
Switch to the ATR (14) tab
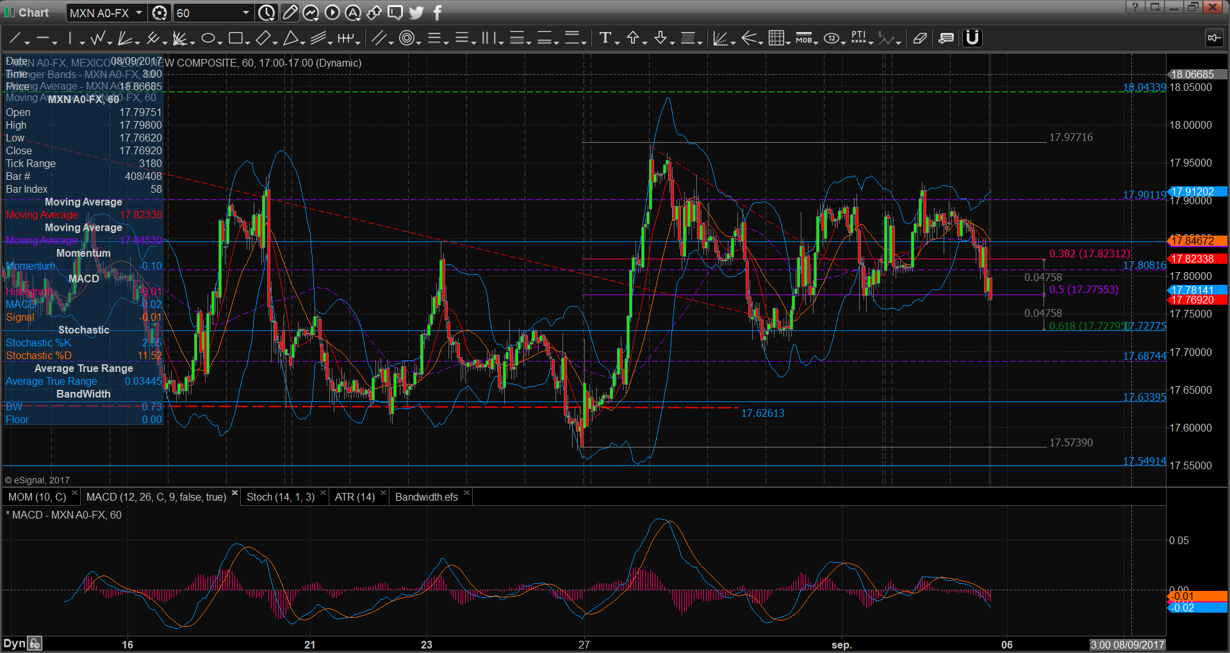355,497
